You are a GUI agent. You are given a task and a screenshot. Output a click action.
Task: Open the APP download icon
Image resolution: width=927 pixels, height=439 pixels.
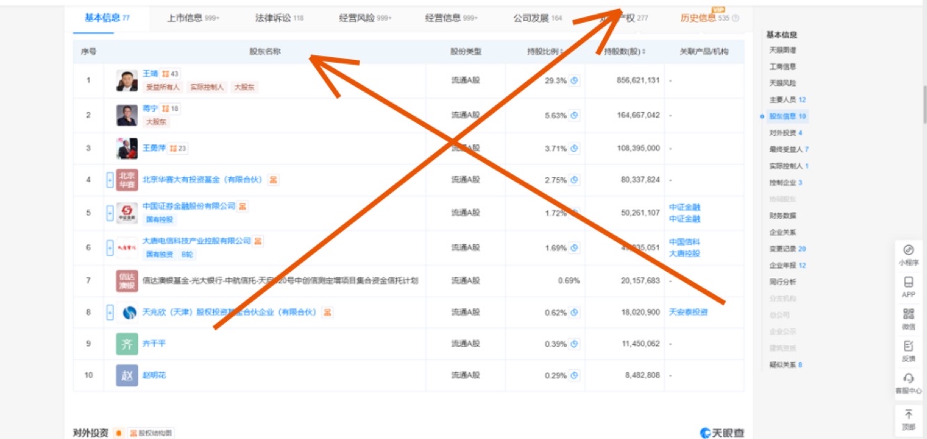tap(908, 282)
